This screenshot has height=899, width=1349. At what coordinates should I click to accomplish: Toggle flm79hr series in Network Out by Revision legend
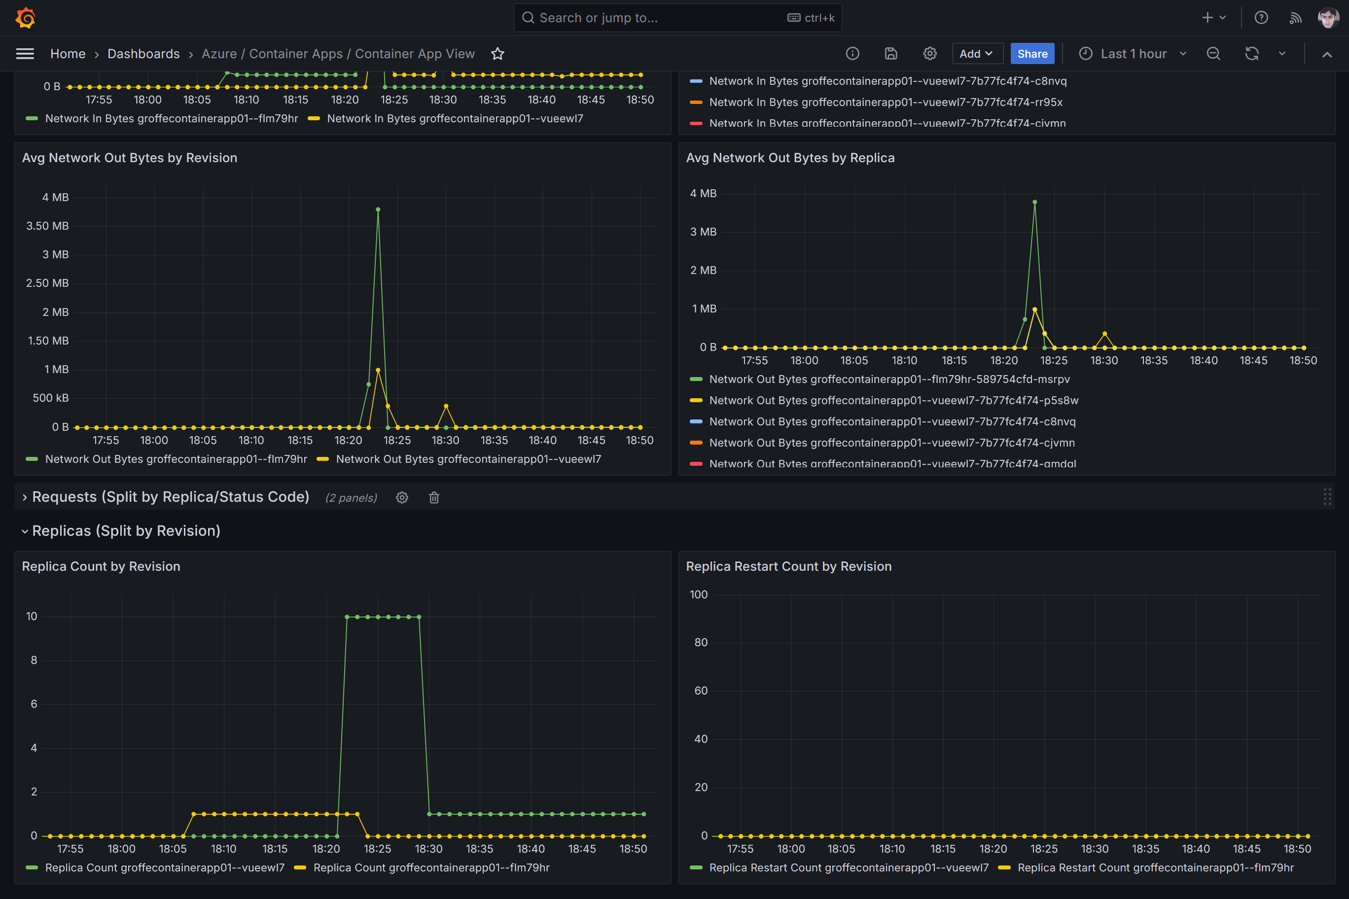click(x=176, y=459)
